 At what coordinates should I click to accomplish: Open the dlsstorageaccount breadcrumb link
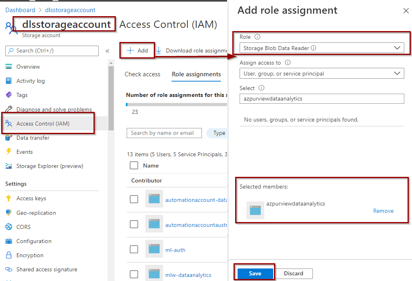coord(70,10)
